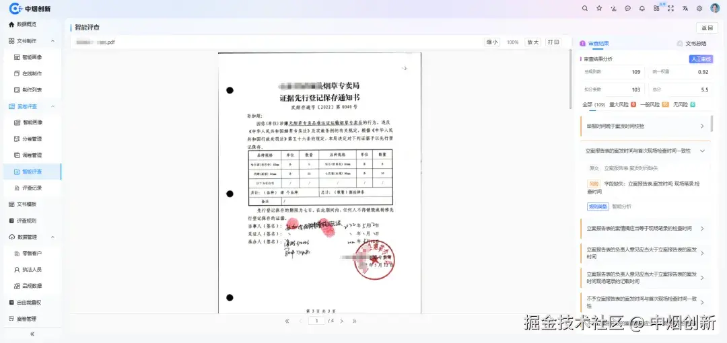Select the 重大风险 filter tab
This screenshot has width=727, height=343.
(x=623, y=104)
